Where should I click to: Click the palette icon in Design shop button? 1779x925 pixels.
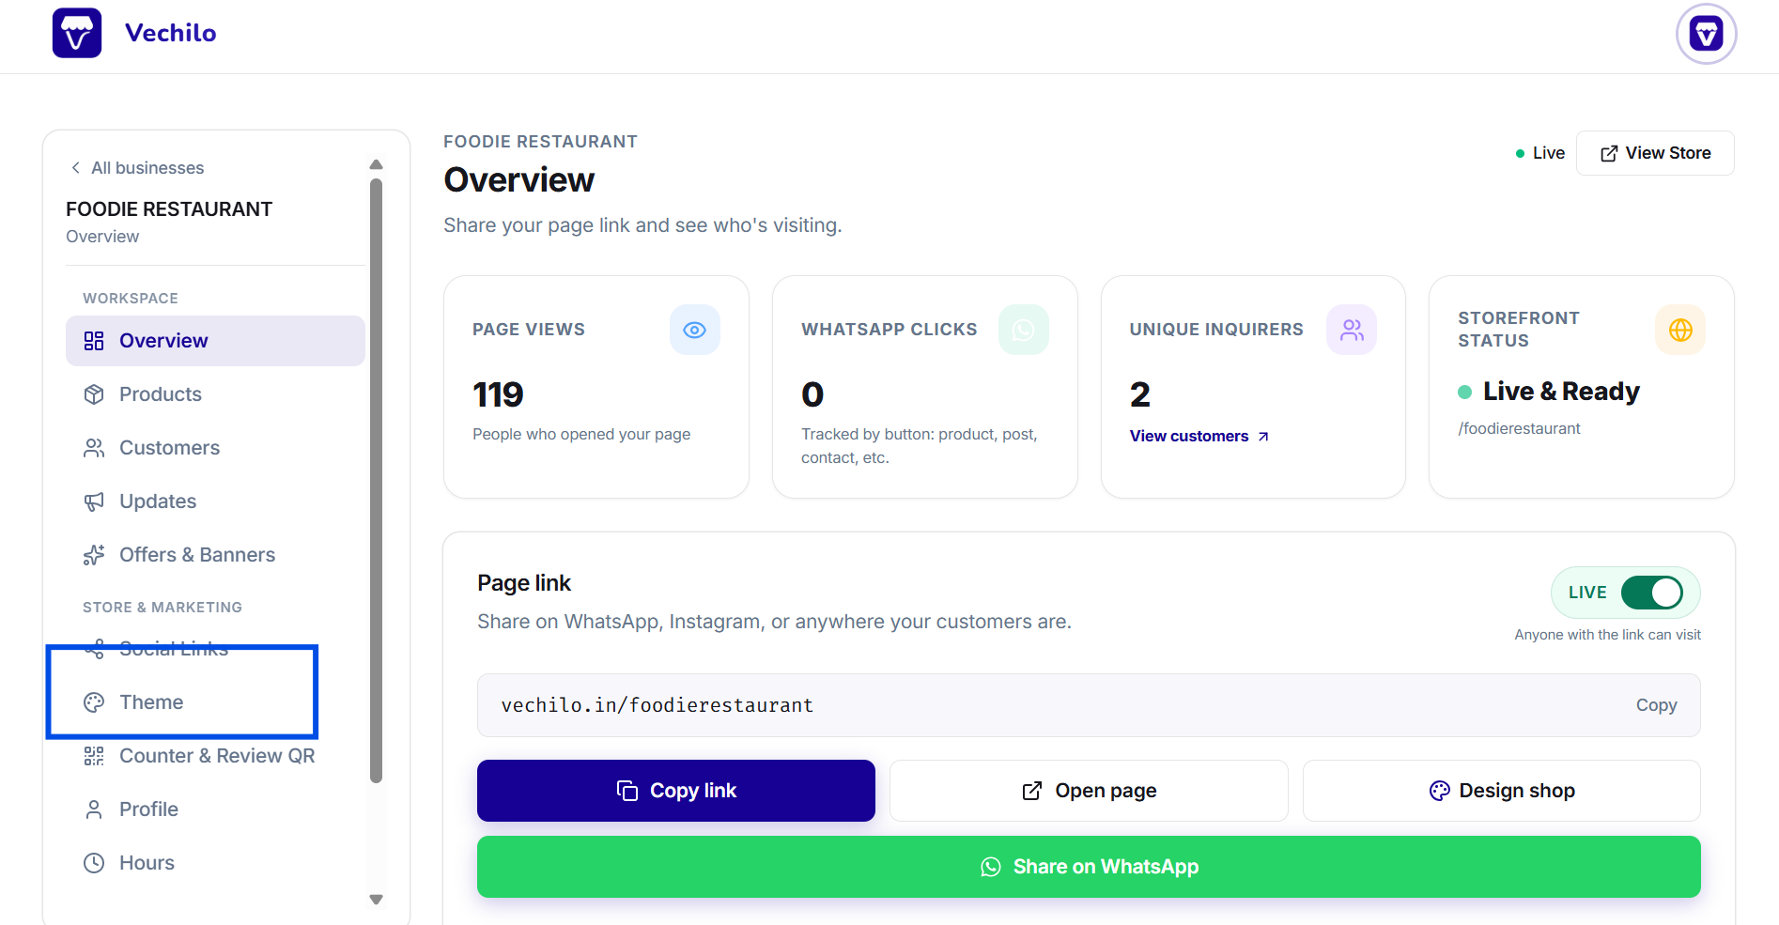click(x=1439, y=791)
